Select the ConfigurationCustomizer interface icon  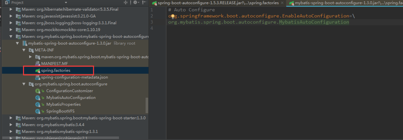pos(38,91)
